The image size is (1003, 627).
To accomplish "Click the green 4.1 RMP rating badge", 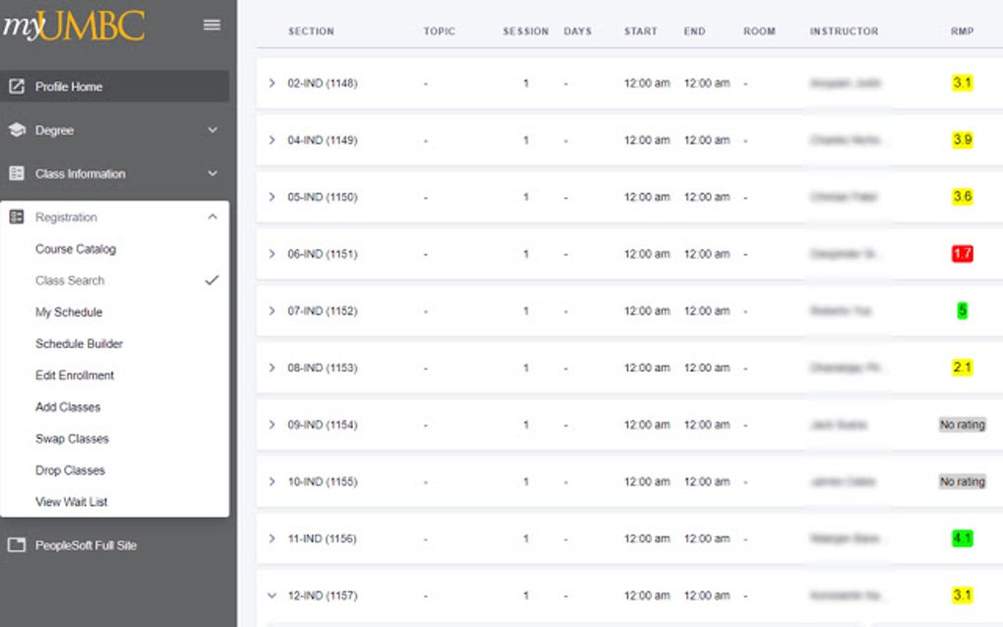I will coord(962,539).
